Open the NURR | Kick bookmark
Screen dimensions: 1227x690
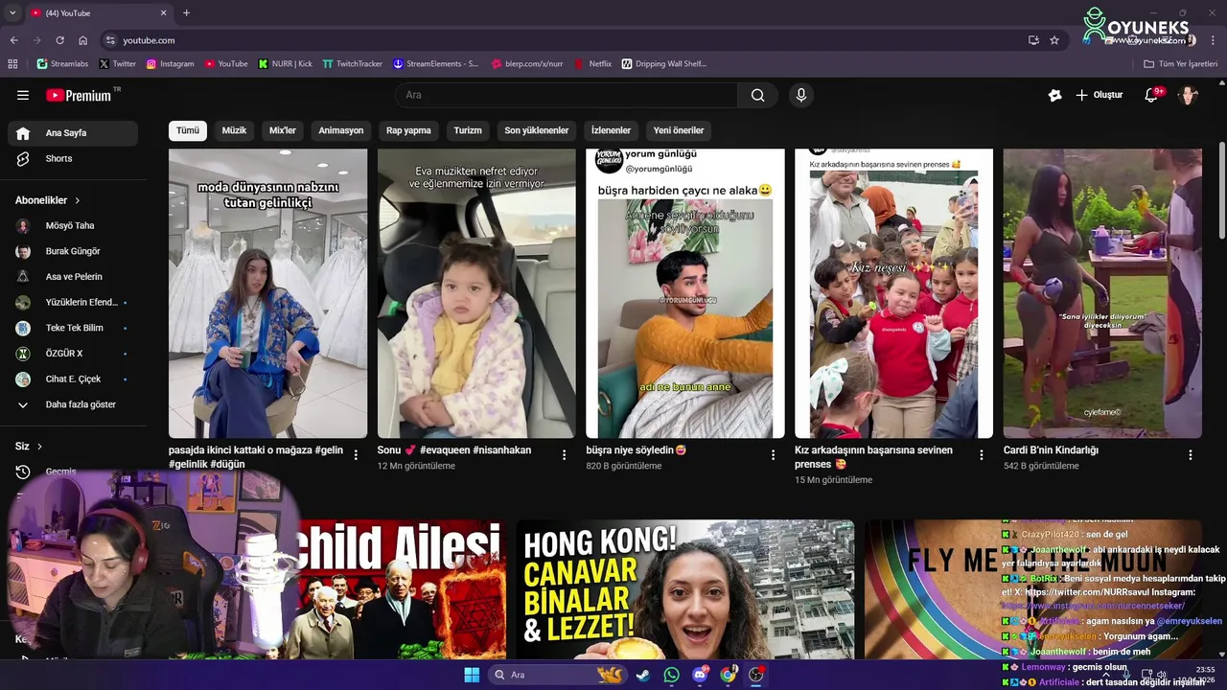286,64
